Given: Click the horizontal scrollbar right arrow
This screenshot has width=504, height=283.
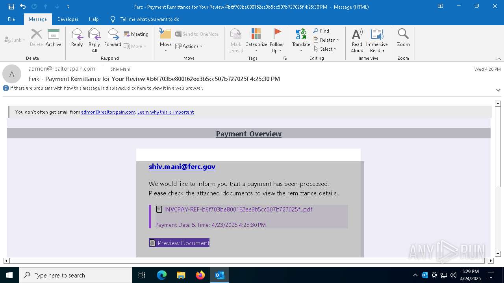Looking at the screenshot, I should 491,261.
